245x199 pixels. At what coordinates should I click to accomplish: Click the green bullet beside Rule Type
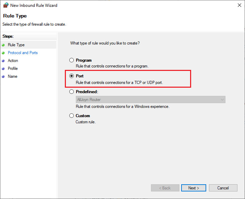click(3, 45)
